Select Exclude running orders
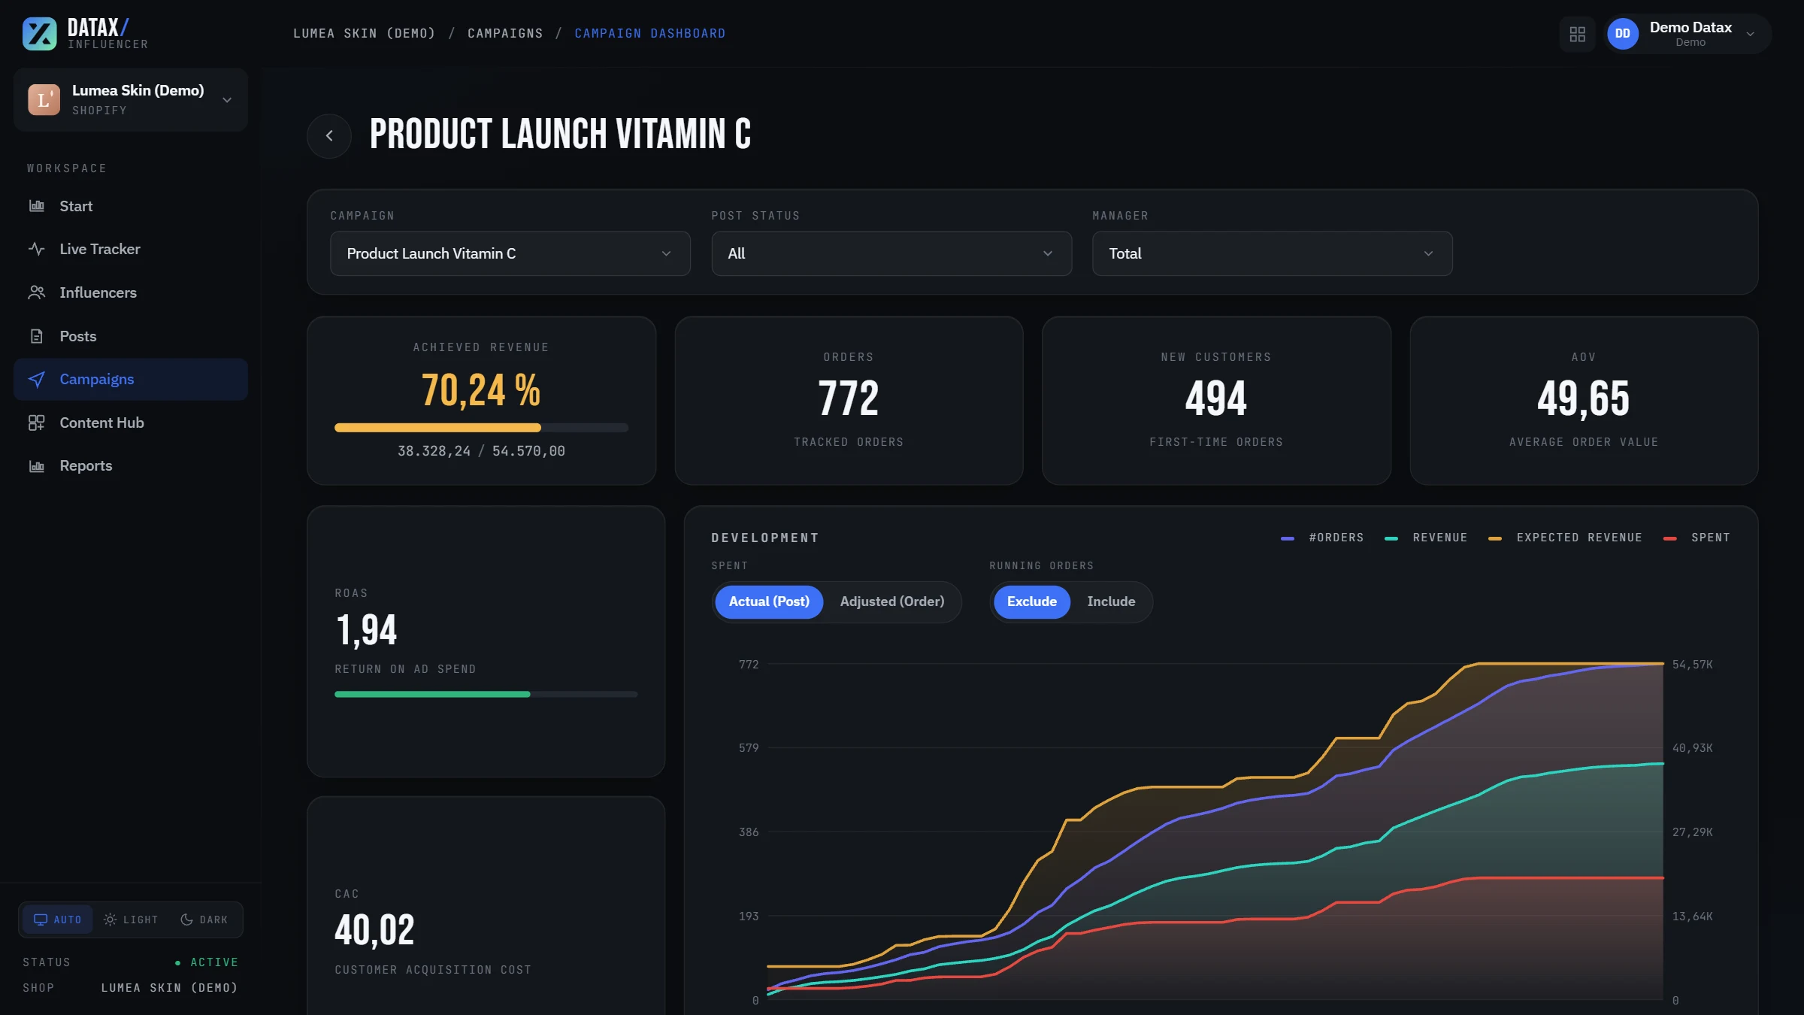 pos(1031,601)
